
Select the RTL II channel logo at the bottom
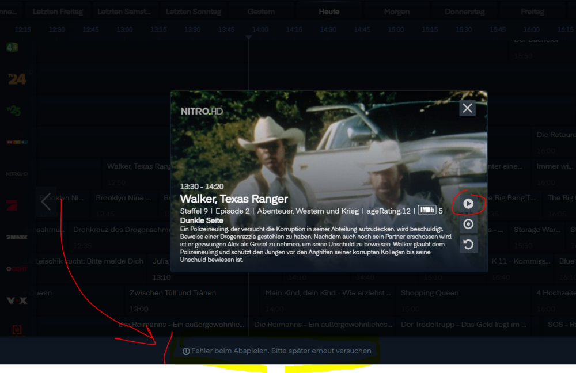click(x=17, y=330)
